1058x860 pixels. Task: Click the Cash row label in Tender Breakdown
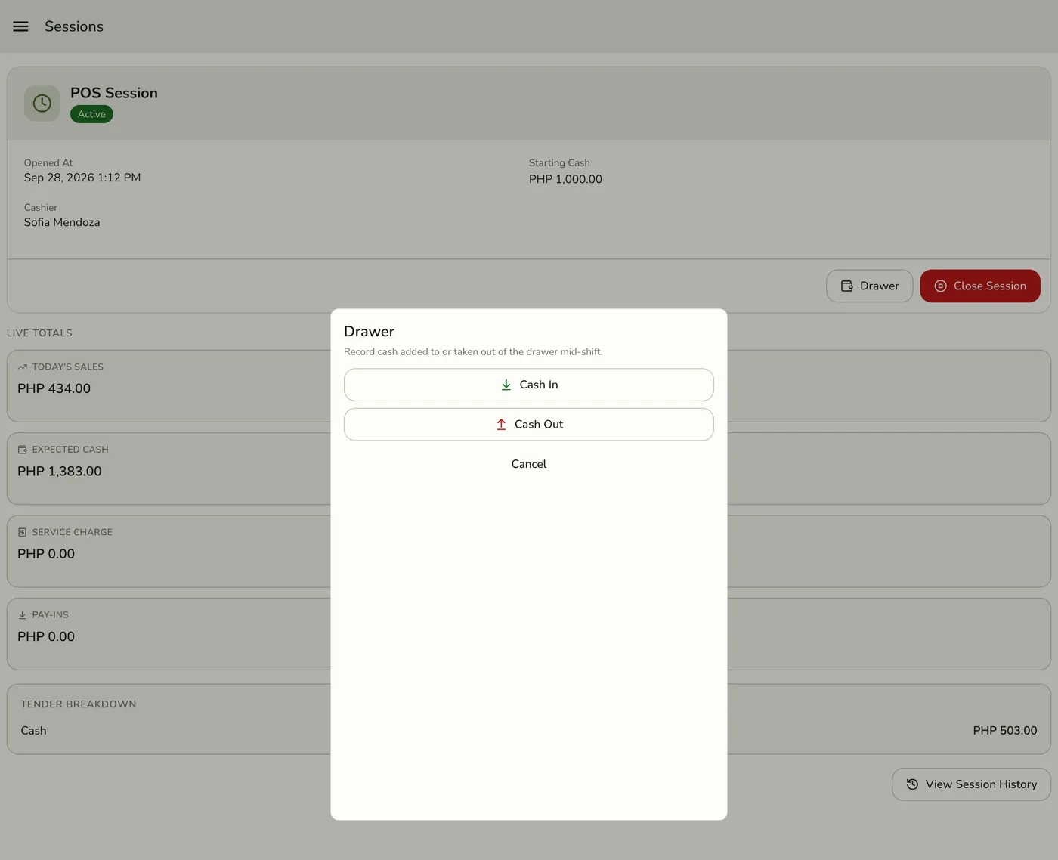(34, 731)
